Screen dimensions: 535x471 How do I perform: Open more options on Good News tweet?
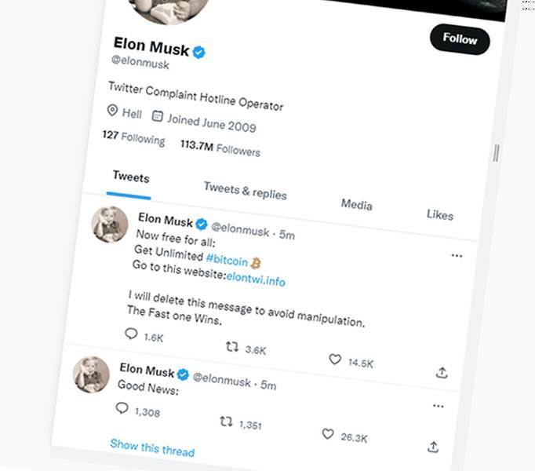[x=439, y=406]
